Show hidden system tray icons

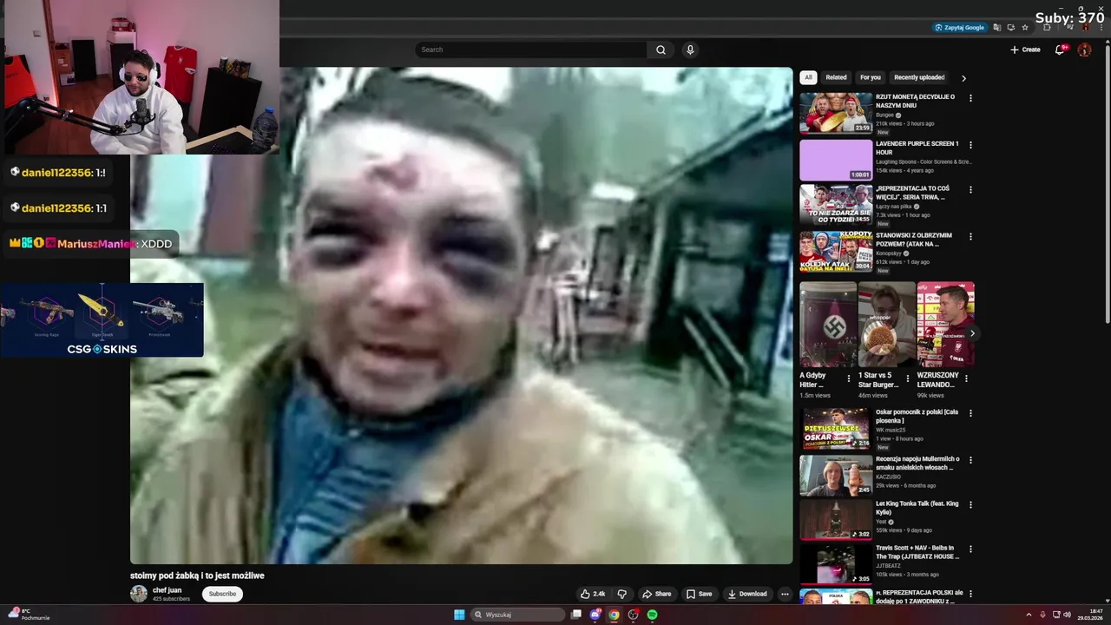[1029, 615]
